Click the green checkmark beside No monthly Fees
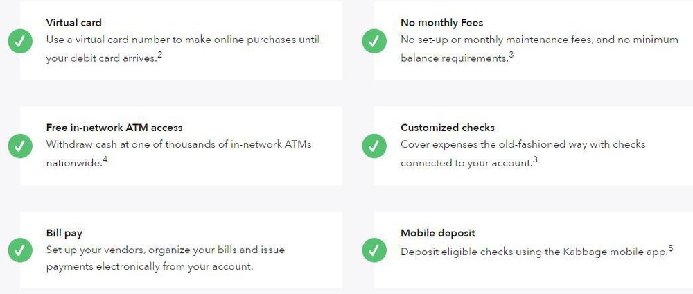 374,40
